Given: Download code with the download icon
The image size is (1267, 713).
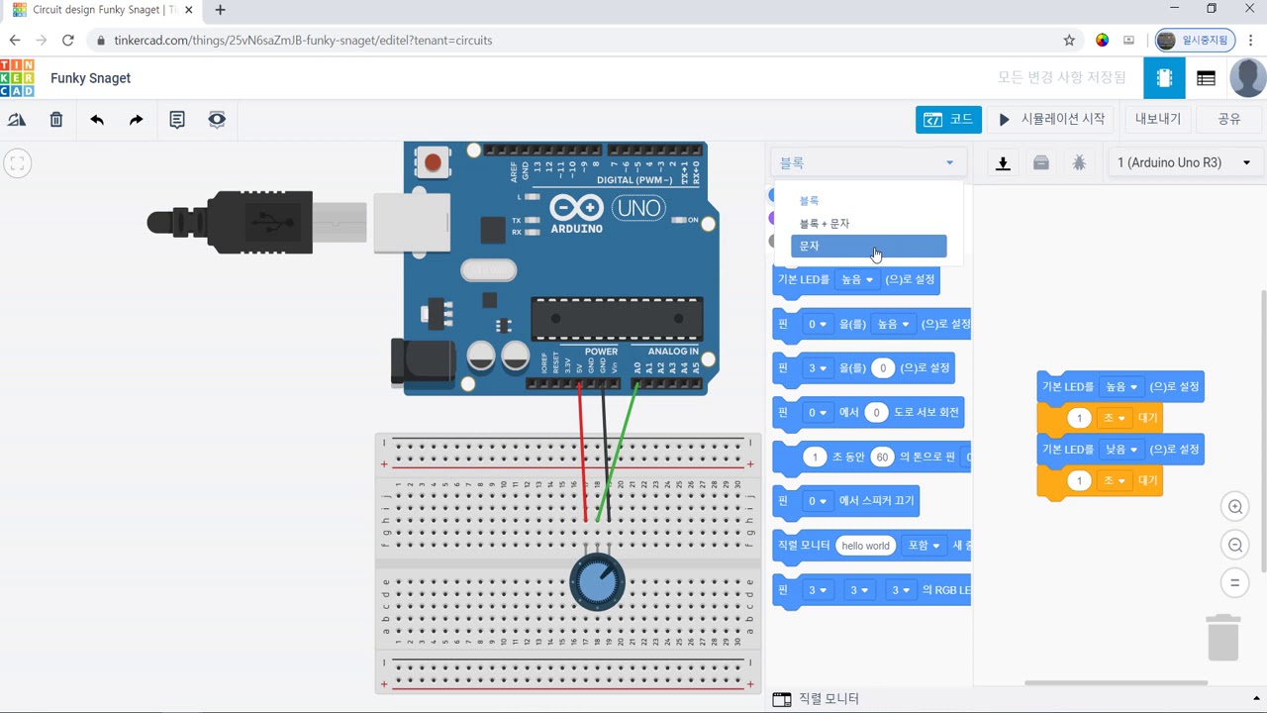Looking at the screenshot, I should coord(1003,163).
